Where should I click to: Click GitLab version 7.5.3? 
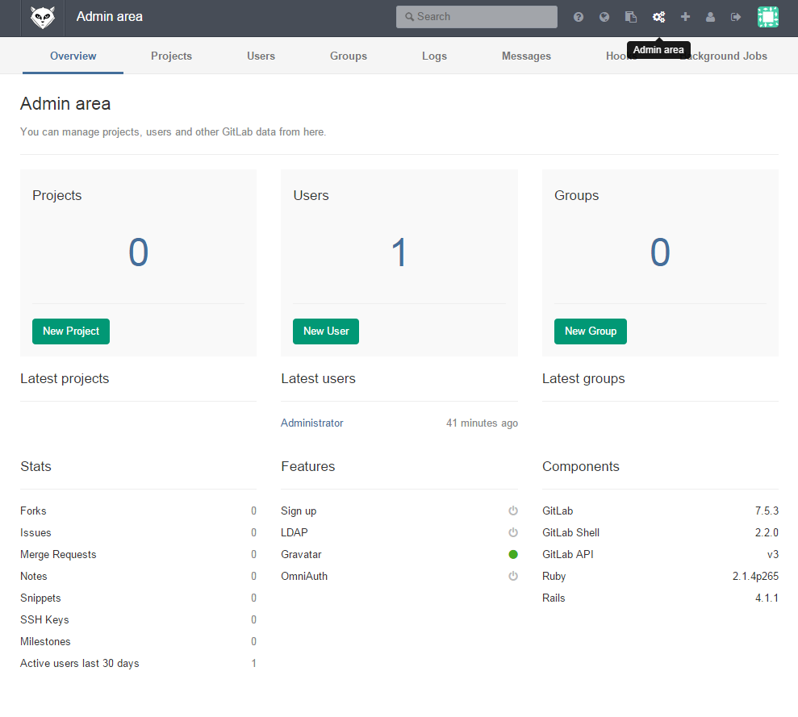[x=767, y=511]
